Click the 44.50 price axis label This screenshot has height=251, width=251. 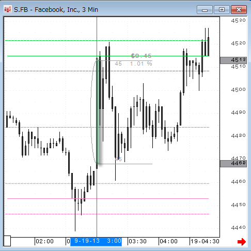pyautogui.click(x=238, y=205)
